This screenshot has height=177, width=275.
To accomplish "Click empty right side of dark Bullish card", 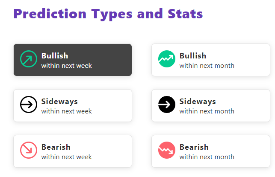I will click(112, 60).
